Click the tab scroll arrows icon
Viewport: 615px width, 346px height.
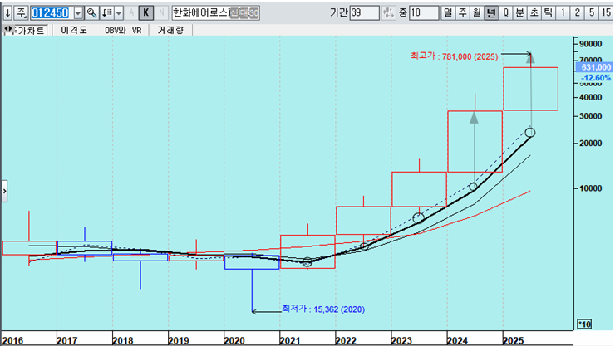pyautogui.click(x=7, y=29)
